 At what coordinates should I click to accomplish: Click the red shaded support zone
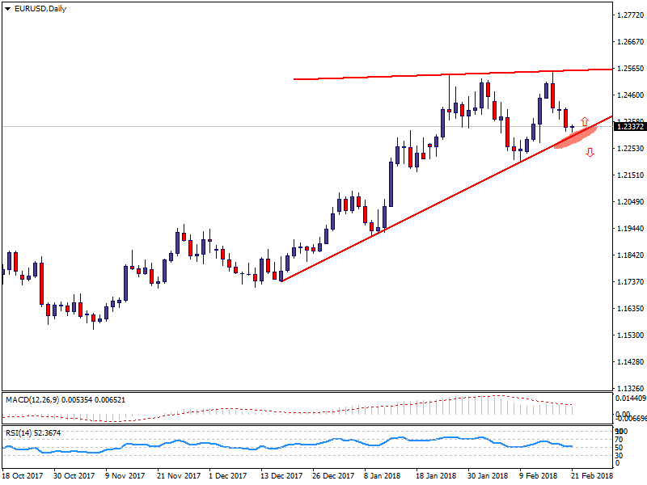(570, 140)
